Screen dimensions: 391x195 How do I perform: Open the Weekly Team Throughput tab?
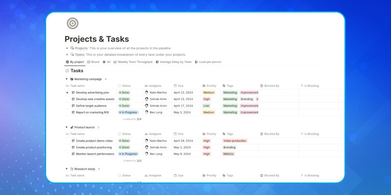(x=133, y=62)
